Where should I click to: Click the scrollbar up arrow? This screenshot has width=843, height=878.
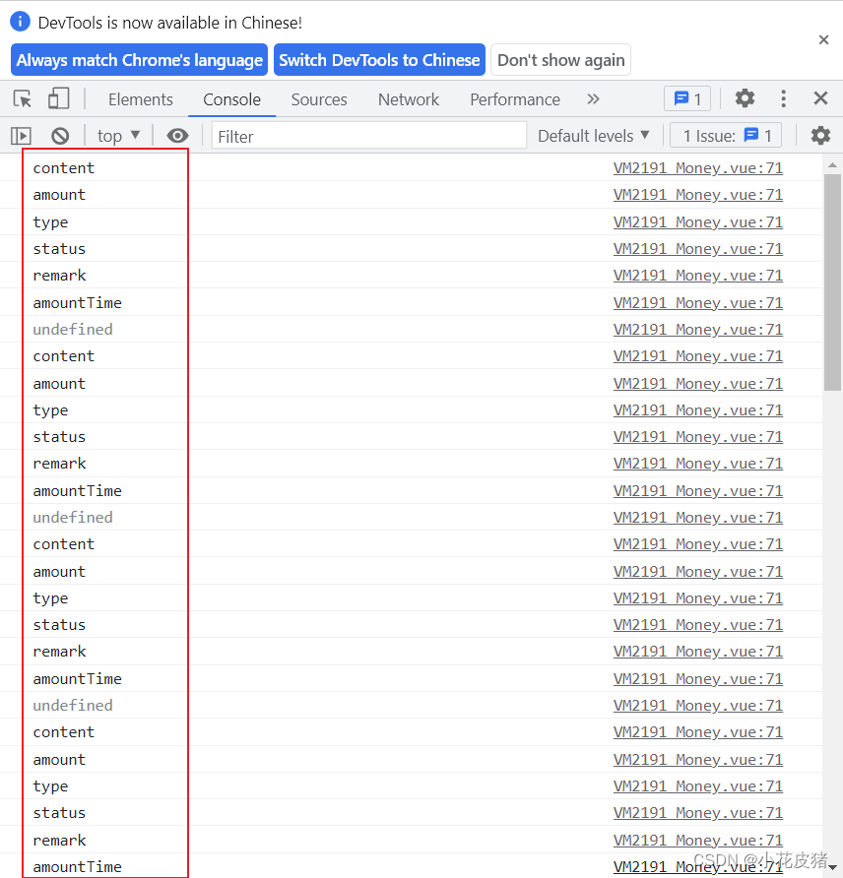click(832, 164)
